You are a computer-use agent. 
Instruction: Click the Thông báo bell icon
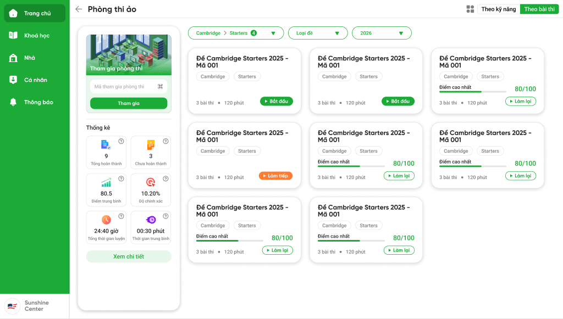13,102
